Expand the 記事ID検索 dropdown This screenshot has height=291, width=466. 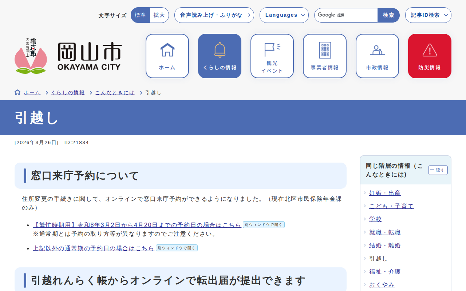[428, 15]
